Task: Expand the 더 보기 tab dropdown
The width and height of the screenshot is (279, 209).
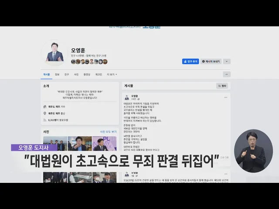Action: [x=112, y=74]
